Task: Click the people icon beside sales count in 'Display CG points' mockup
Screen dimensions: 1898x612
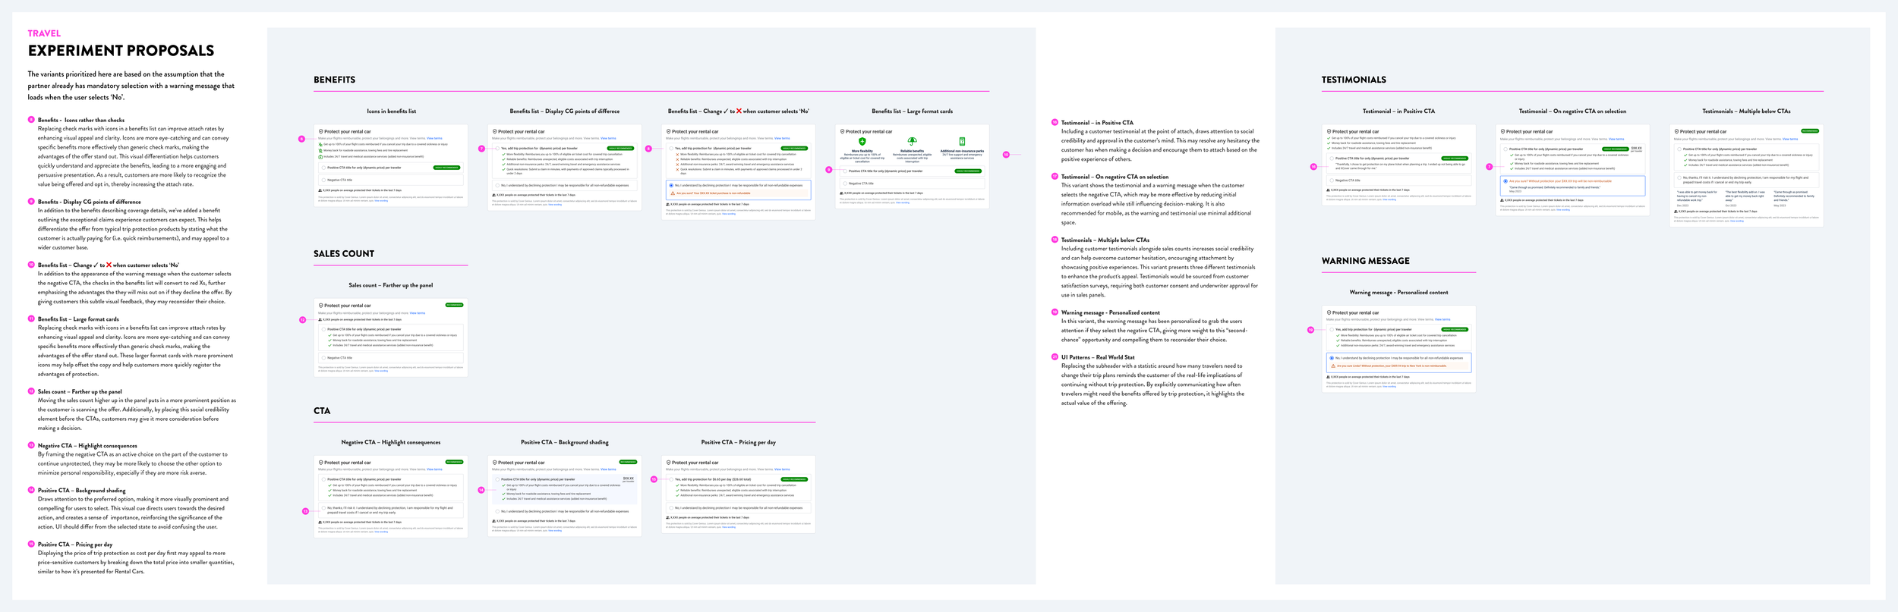Action: tap(494, 195)
